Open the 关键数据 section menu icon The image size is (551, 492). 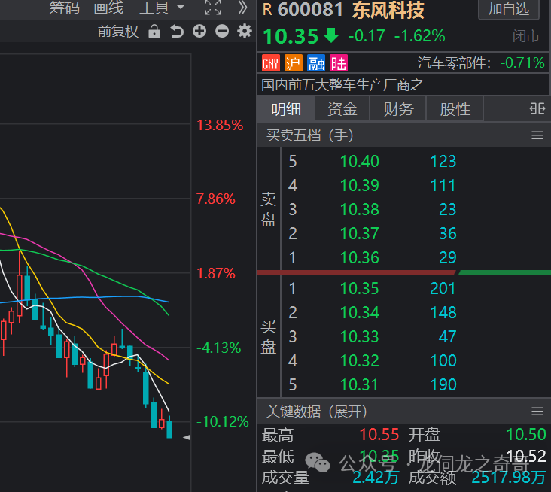pyautogui.click(x=537, y=411)
